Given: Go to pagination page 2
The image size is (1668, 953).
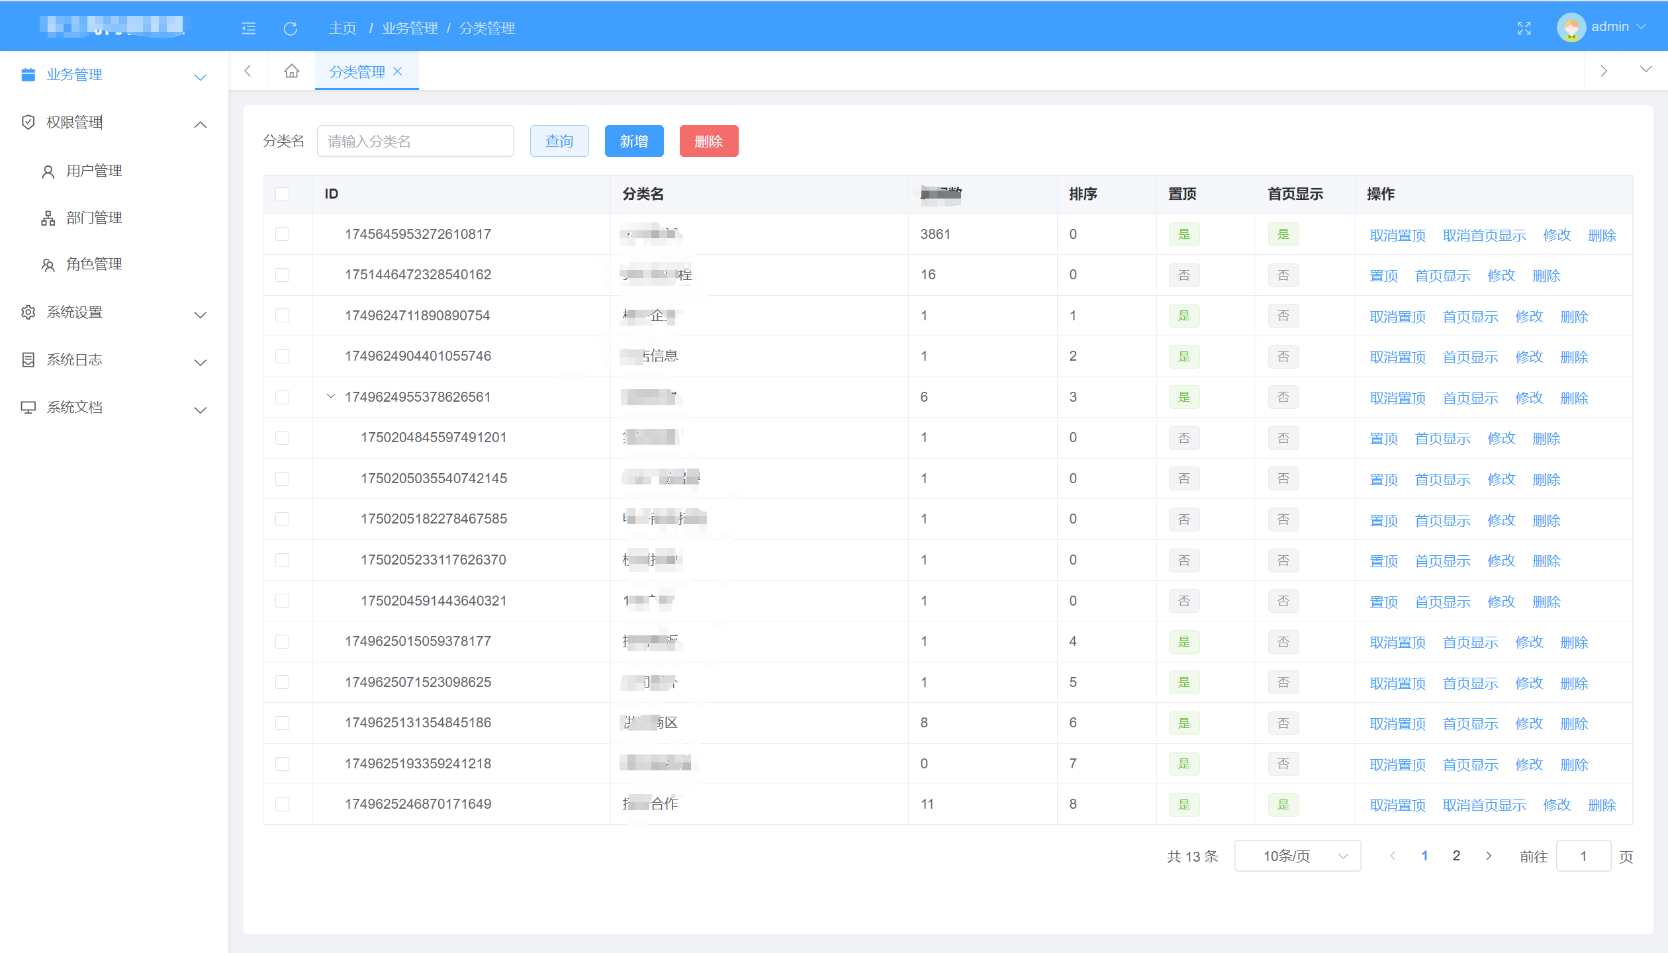Looking at the screenshot, I should [1456, 856].
